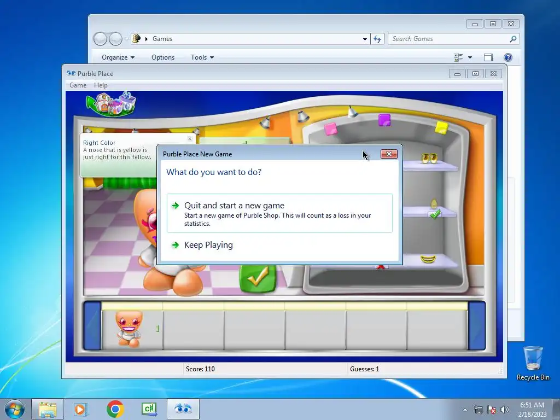This screenshot has height=420, width=560.
Task: Toggle the preview pane icon in Games window
Action: click(x=488, y=57)
